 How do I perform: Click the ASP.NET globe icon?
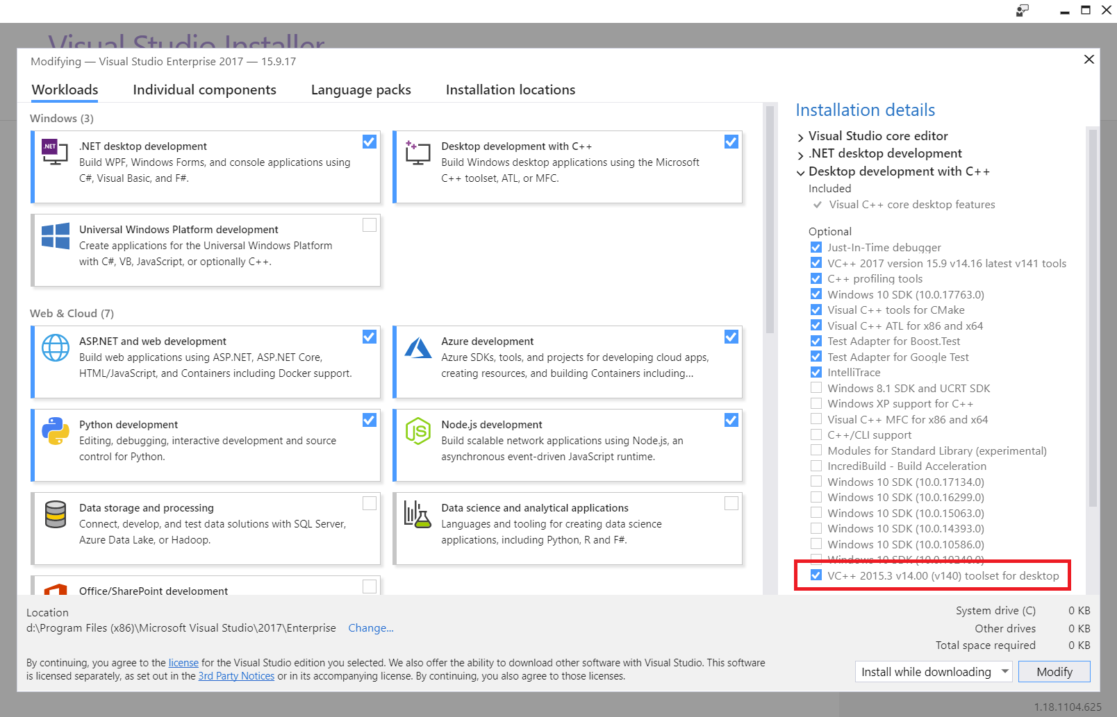tap(56, 348)
